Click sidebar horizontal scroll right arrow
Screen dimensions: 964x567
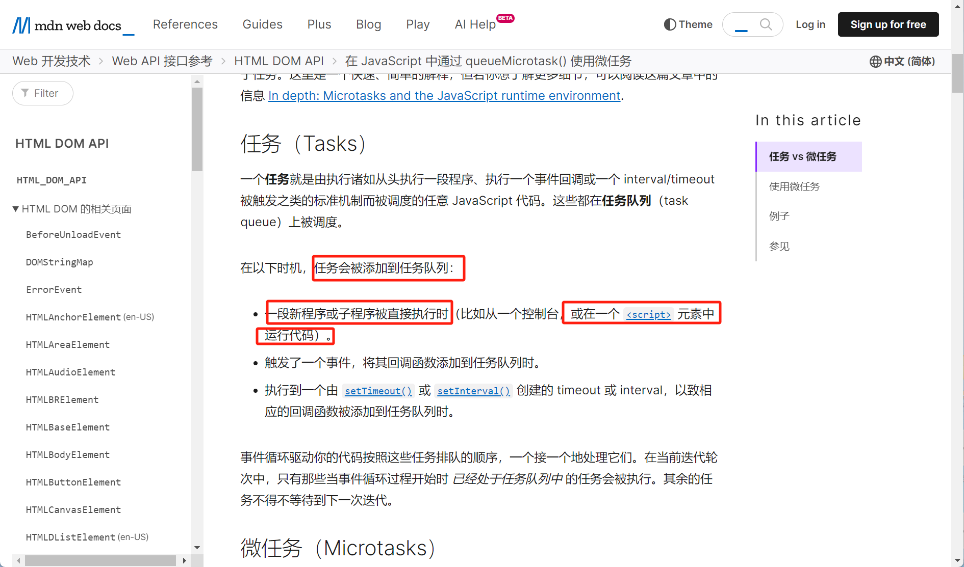[184, 560]
